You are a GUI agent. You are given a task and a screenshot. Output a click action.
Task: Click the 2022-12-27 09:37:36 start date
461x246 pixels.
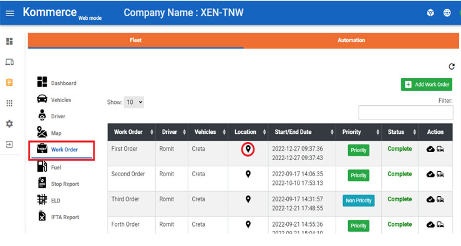(x=297, y=149)
